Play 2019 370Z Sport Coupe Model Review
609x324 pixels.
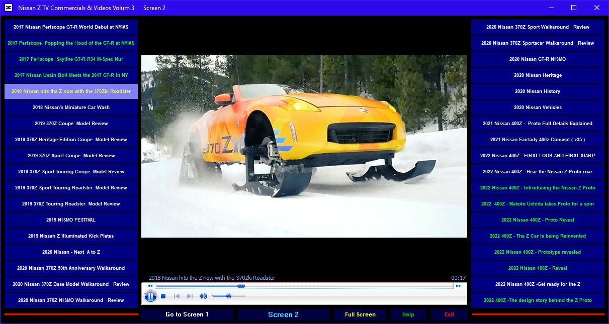tap(71, 156)
